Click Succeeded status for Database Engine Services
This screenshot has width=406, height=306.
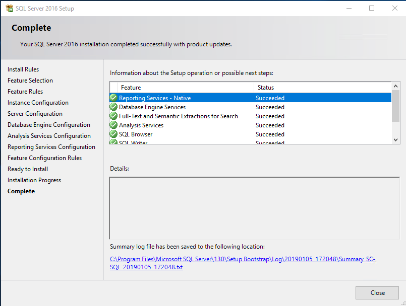point(270,107)
